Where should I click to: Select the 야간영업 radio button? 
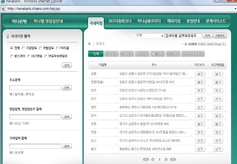(x=28, y=56)
